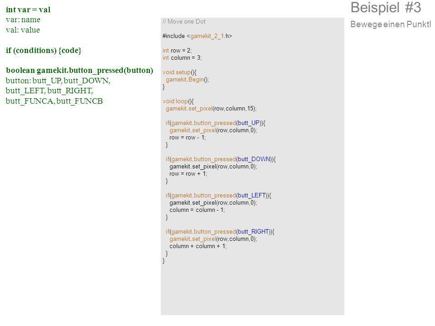Click the 'void setup(){' line
This screenshot has height=326, width=435.
[x=179, y=72]
